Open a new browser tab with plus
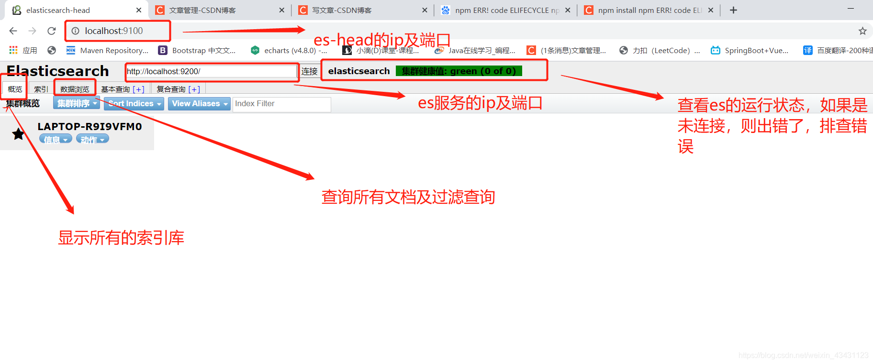Screen dimensions: 873x364 [x=733, y=10]
